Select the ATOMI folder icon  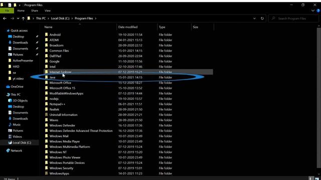(47, 40)
